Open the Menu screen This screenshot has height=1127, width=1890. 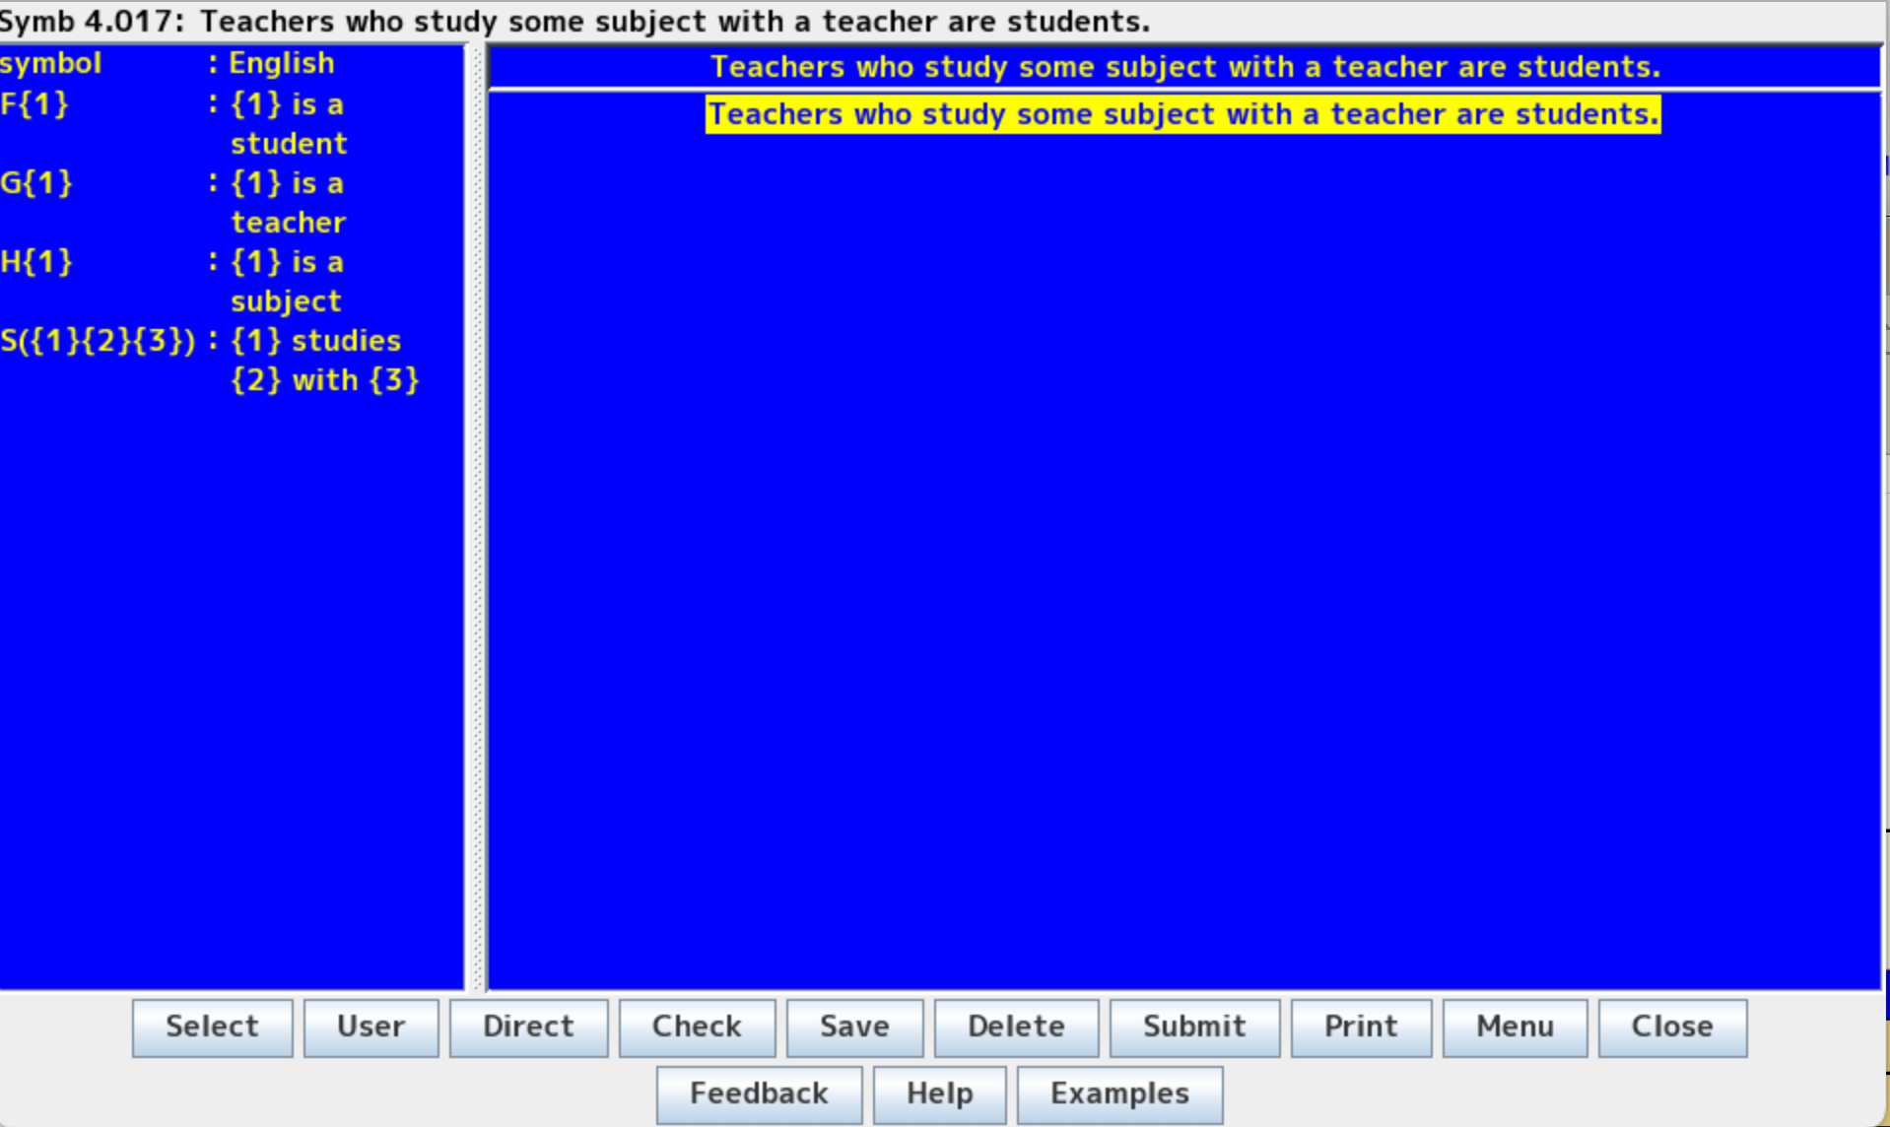1514,1027
